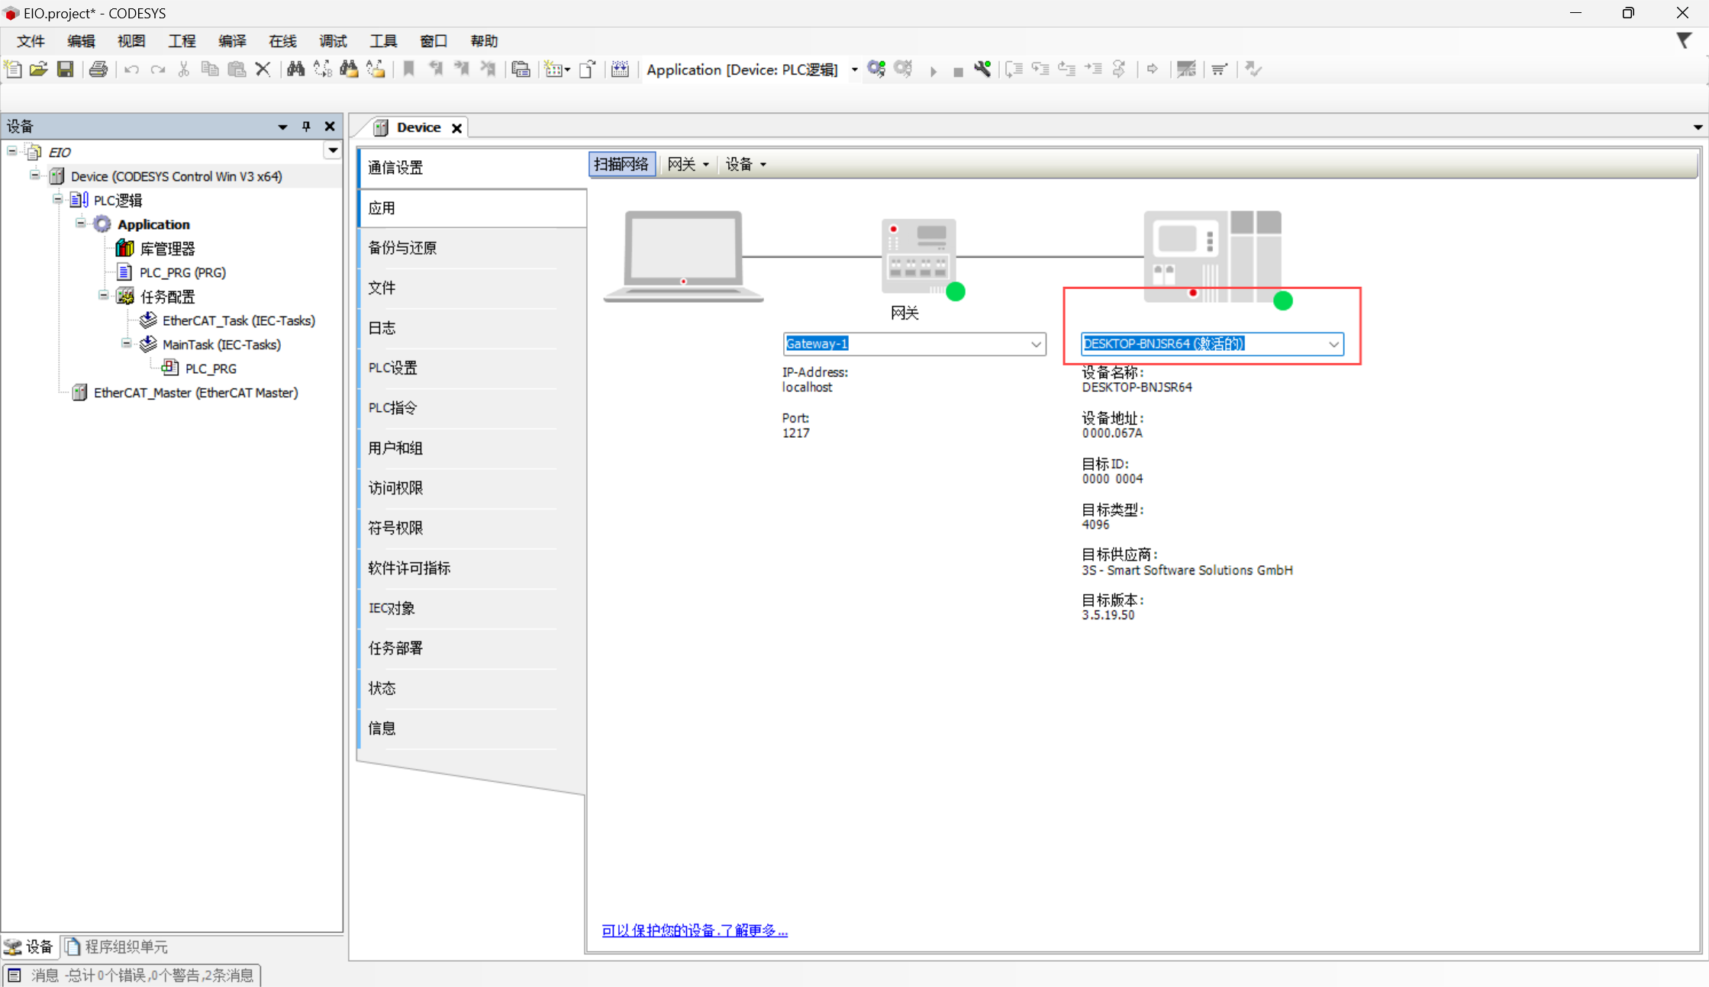Viewport: 1709px width, 987px height.
Task: Select EtherCAT_Master in the device tree
Action: point(195,393)
